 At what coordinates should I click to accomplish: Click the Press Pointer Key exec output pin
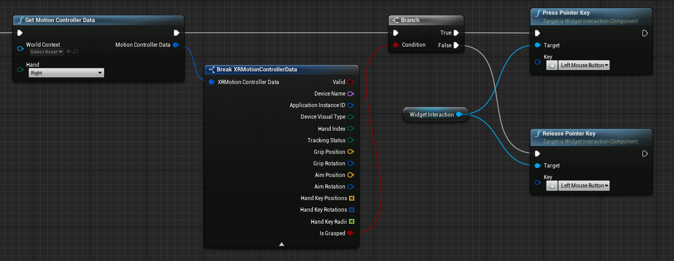point(645,33)
